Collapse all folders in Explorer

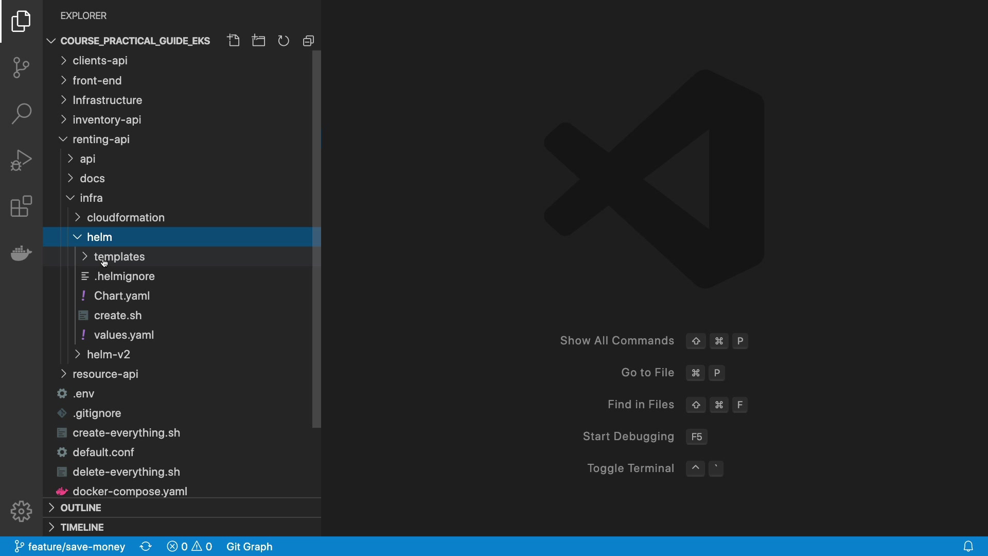pyautogui.click(x=308, y=41)
